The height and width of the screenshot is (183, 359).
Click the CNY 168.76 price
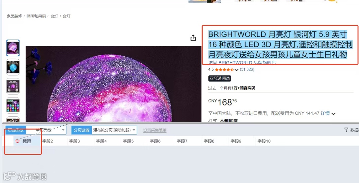222,102
